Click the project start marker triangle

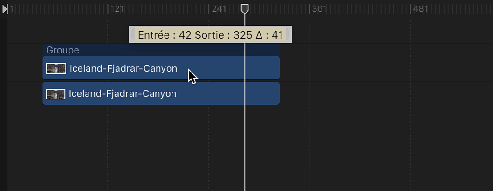click(x=5, y=9)
